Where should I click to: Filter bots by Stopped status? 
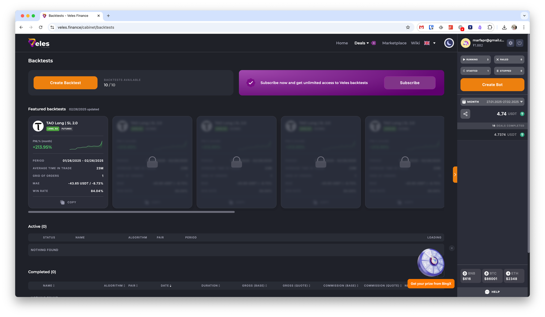click(509, 71)
